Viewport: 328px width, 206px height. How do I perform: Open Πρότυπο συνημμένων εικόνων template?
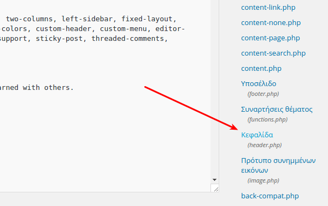point(278,165)
